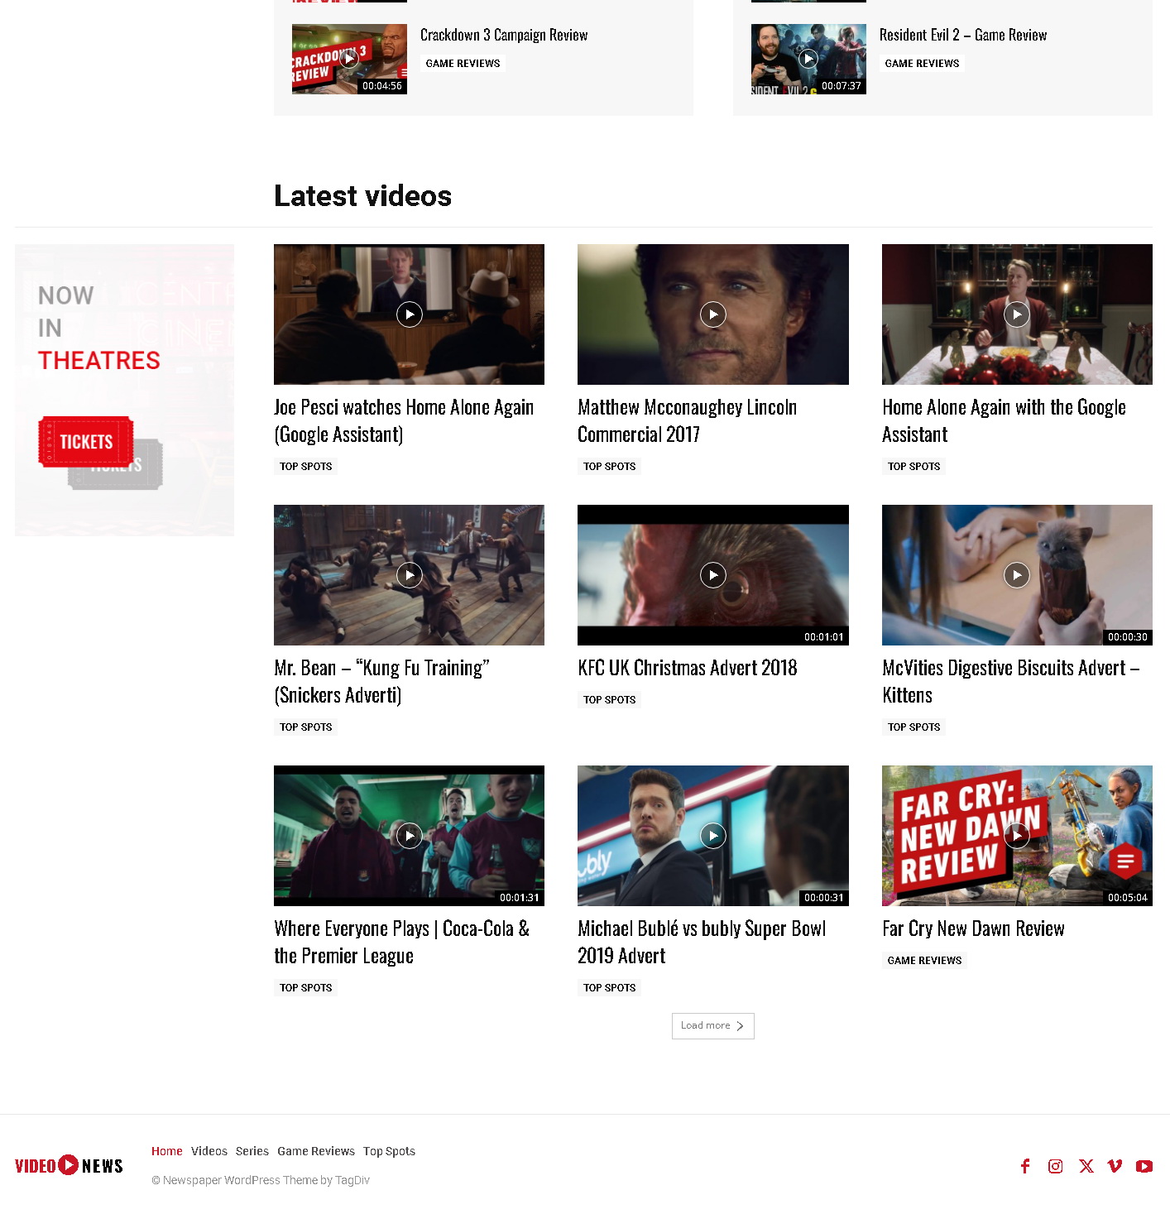Image resolution: width=1170 pixels, height=1214 pixels.
Task: Expand the list with Load more button
Action: coord(712,1026)
